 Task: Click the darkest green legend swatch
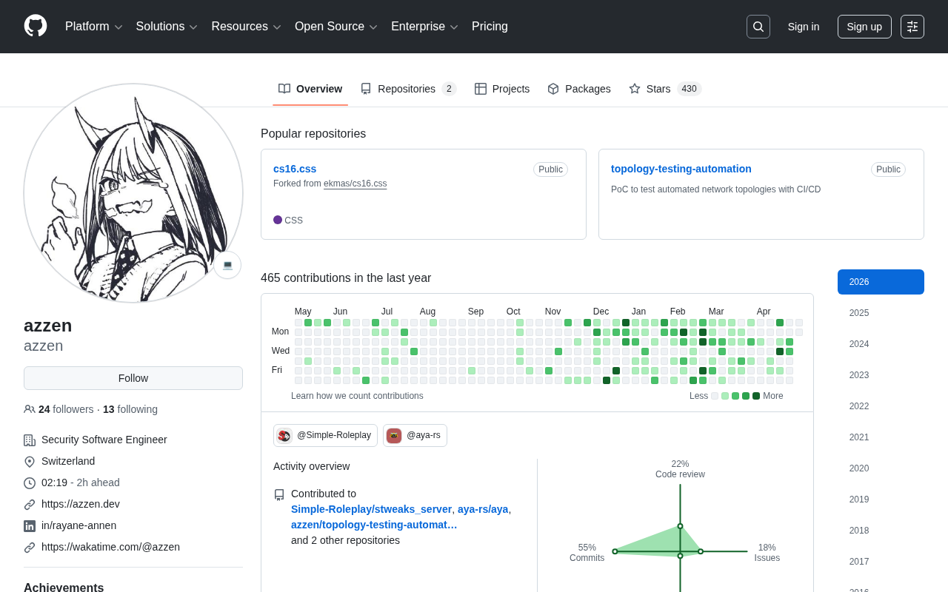click(756, 396)
